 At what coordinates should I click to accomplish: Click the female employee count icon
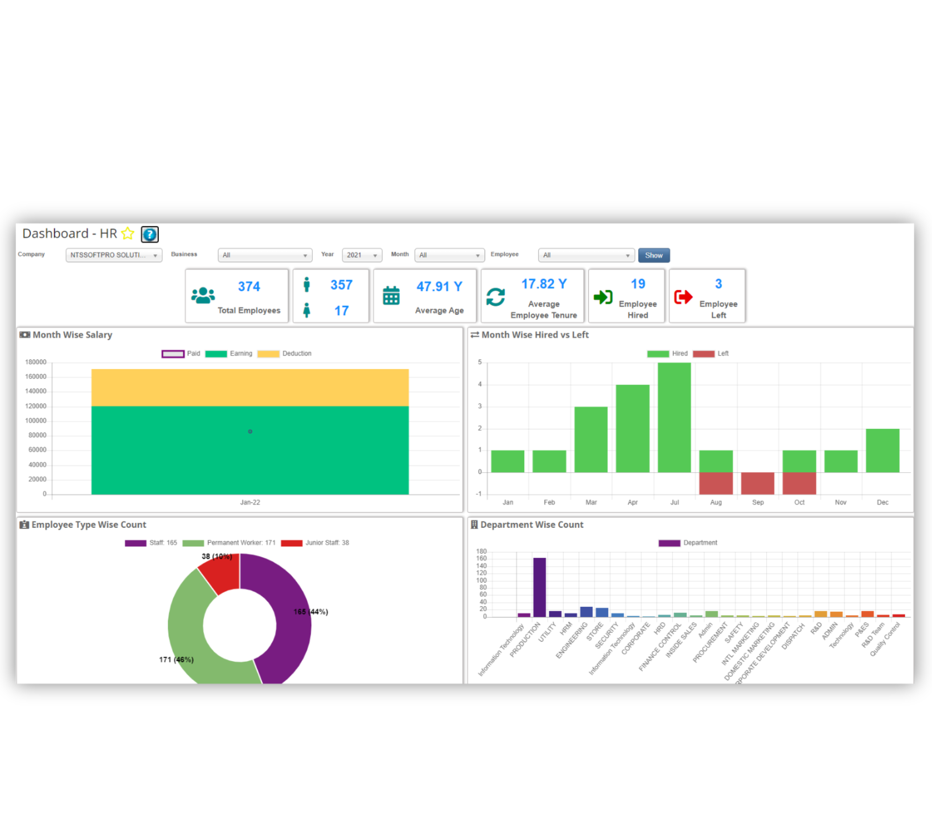click(x=306, y=310)
